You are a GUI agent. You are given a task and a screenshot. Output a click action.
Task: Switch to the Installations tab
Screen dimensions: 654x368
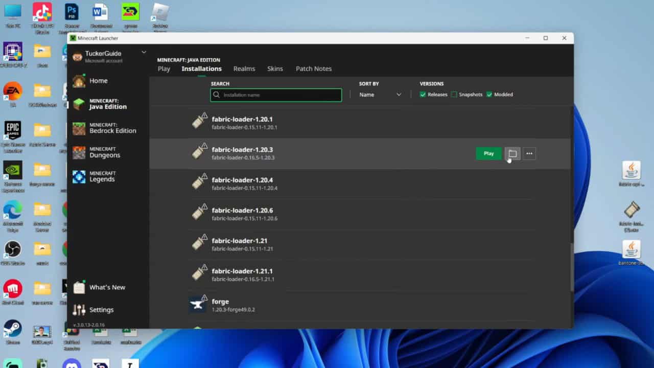[x=201, y=68]
